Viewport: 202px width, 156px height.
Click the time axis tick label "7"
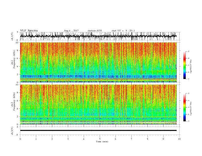coord(132,139)
